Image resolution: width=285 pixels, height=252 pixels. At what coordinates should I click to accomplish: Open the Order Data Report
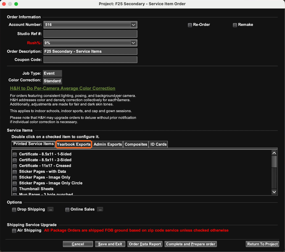coord(145,244)
